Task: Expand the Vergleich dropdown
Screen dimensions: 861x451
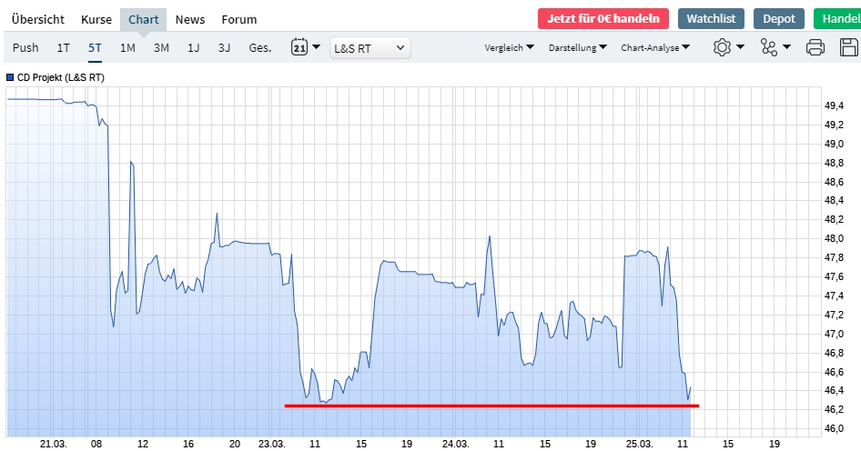Action: (x=509, y=47)
